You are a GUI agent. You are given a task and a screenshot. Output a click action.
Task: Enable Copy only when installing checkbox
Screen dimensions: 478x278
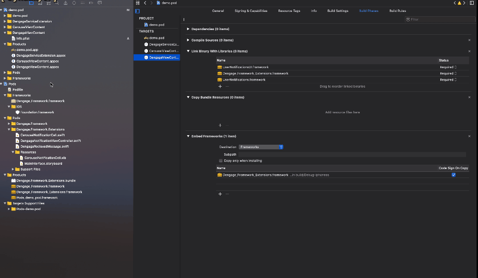(x=221, y=161)
